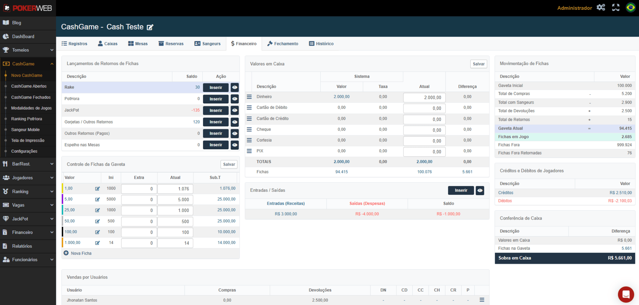View Rake entries with the eye icon

coord(235,87)
